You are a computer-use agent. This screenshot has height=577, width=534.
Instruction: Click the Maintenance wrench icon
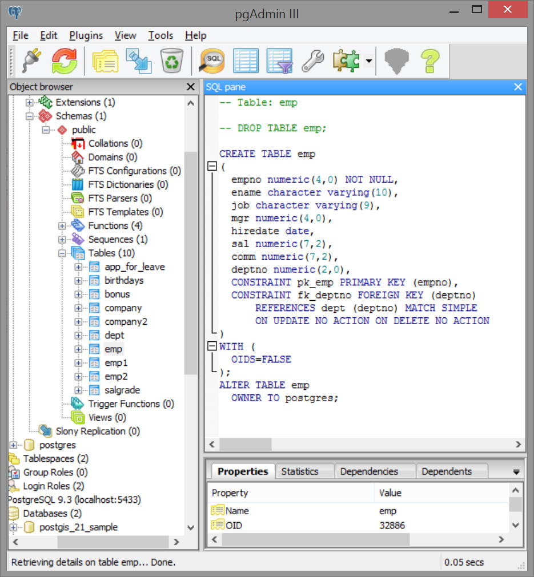click(312, 60)
